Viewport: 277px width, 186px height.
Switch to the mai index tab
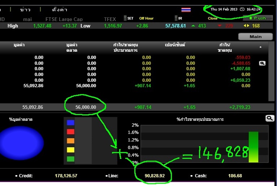(x=27, y=19)
